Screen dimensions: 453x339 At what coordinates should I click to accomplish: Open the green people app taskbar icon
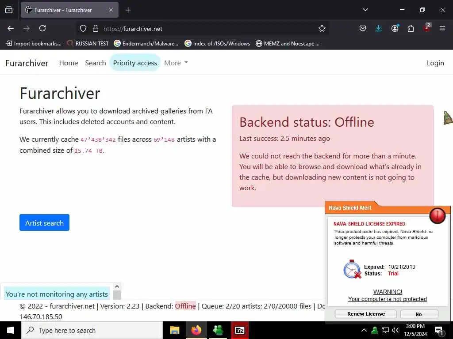coord(218,330)
